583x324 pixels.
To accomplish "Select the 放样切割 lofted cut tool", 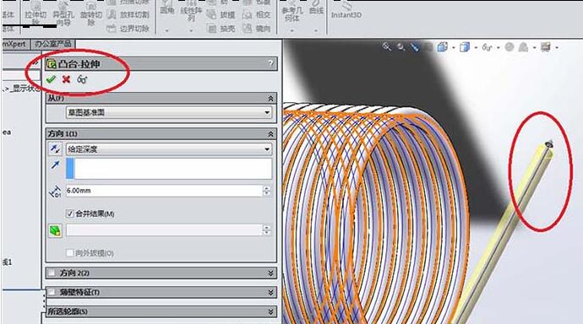I will point(128,15).
